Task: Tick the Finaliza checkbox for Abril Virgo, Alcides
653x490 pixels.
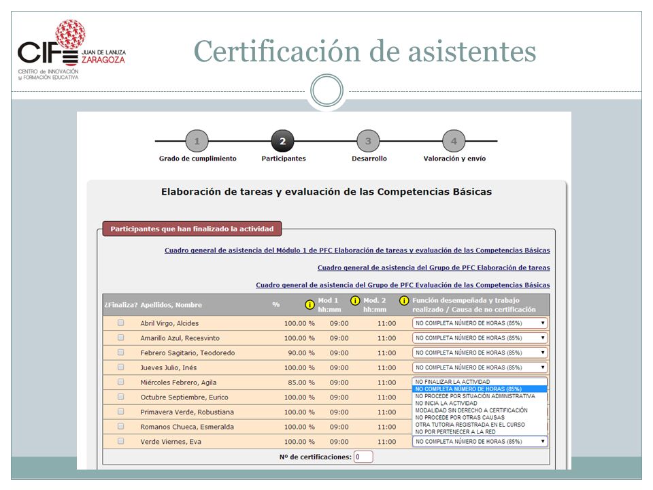Action: click(x=121, y=323)
